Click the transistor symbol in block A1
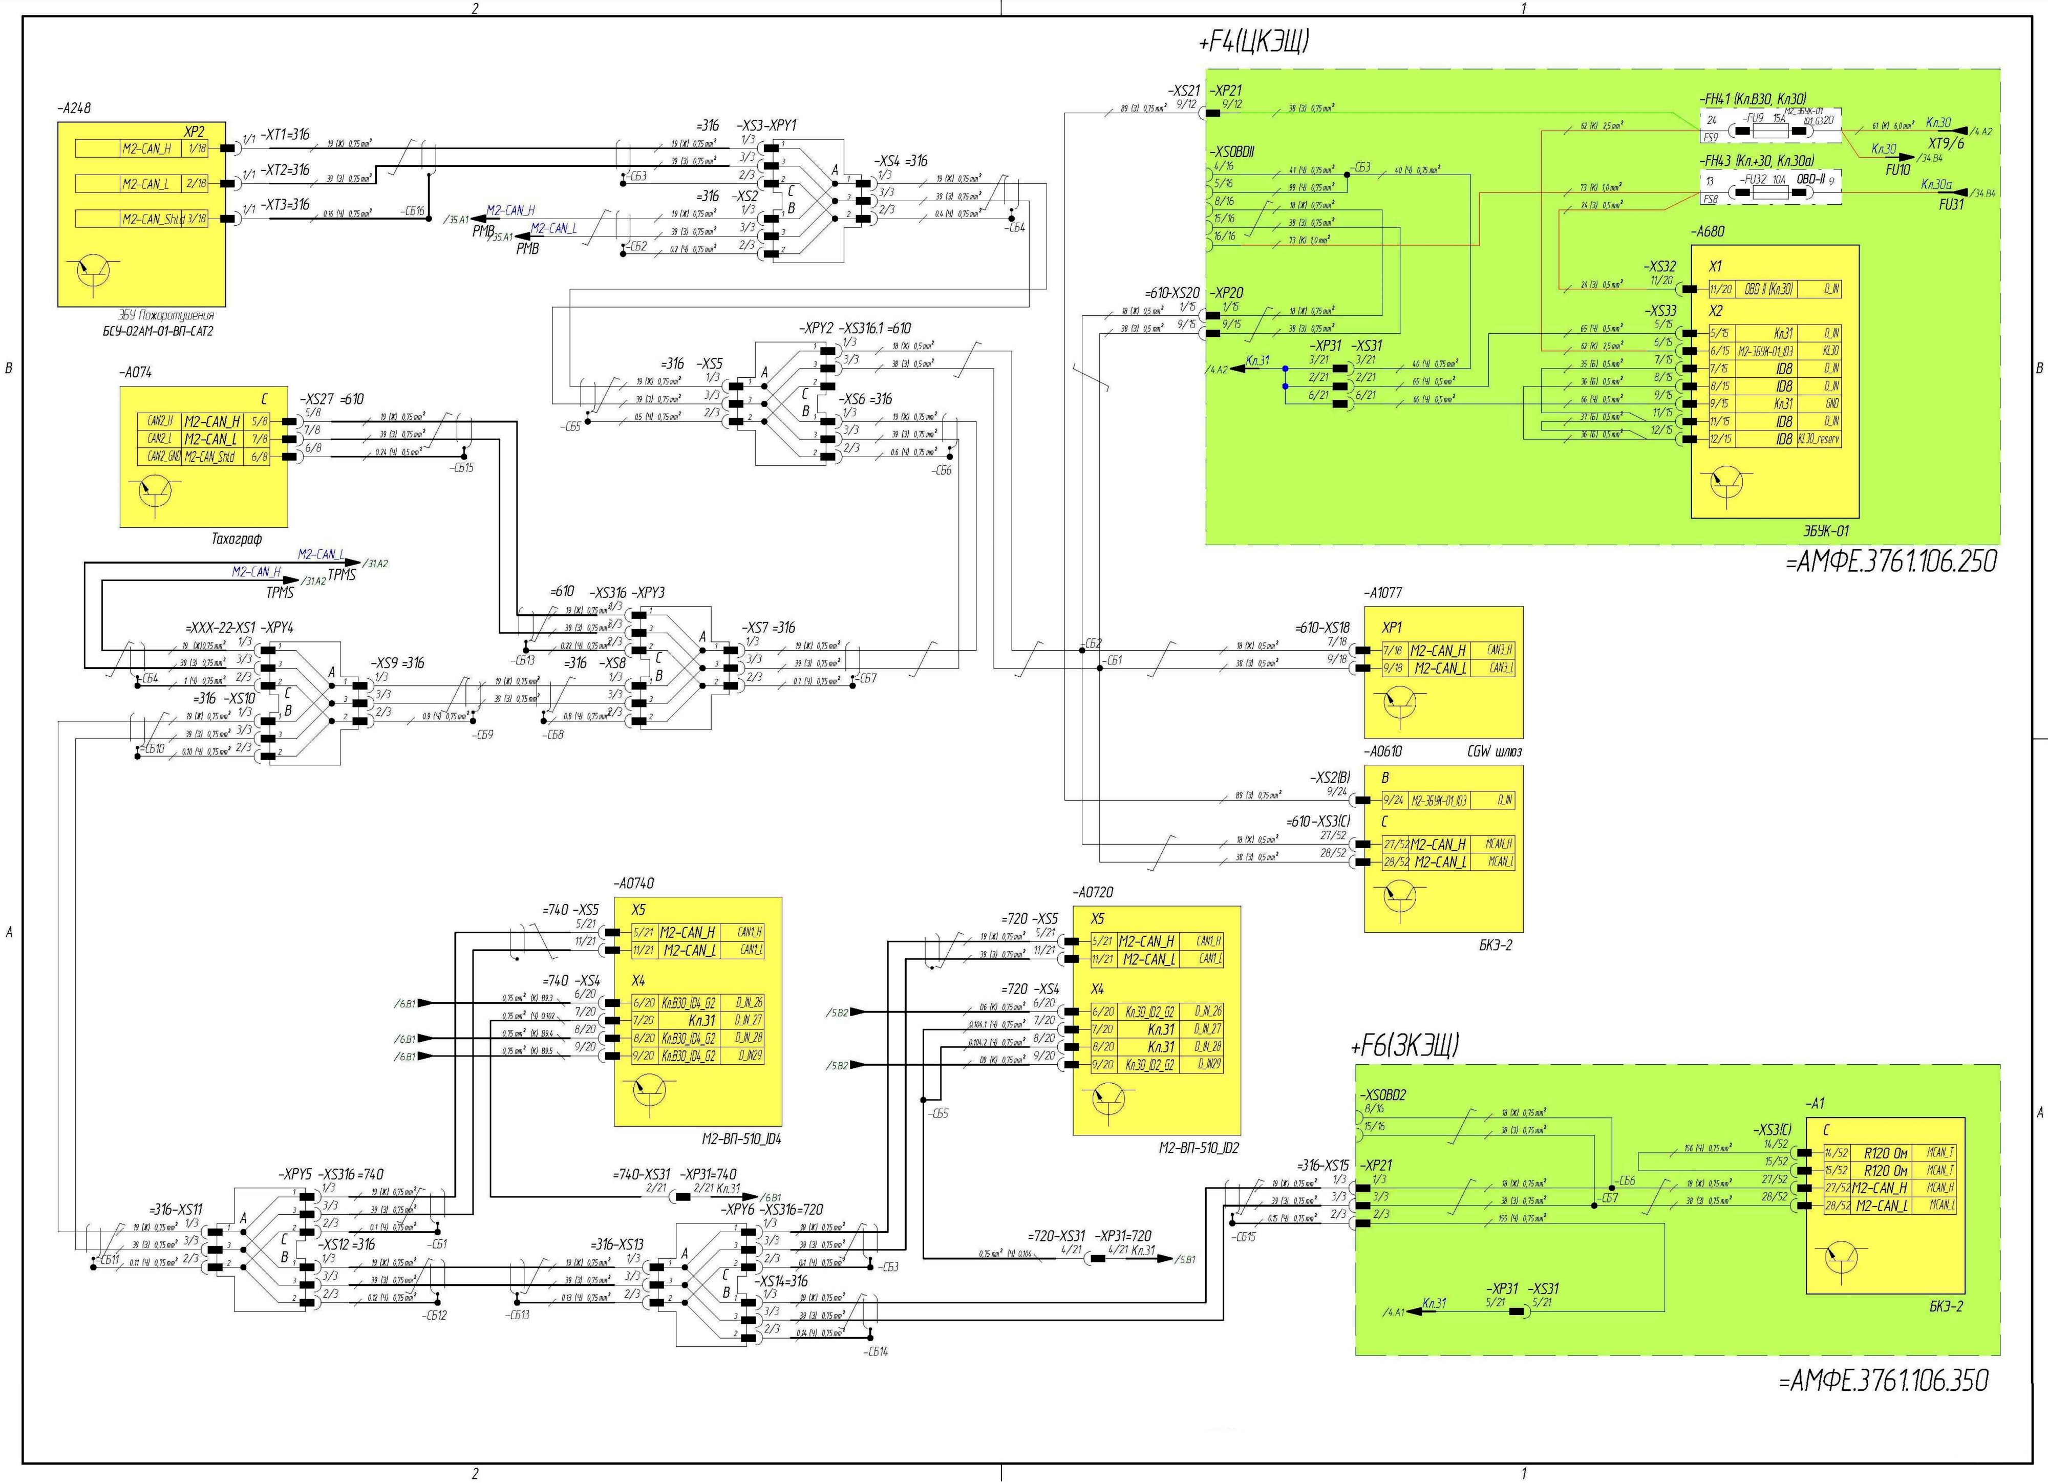 1841,1257
